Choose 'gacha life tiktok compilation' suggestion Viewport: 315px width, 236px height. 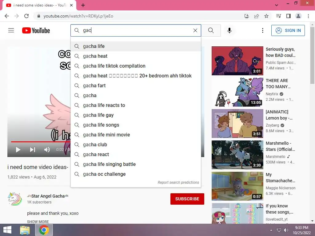coord(136,66)
